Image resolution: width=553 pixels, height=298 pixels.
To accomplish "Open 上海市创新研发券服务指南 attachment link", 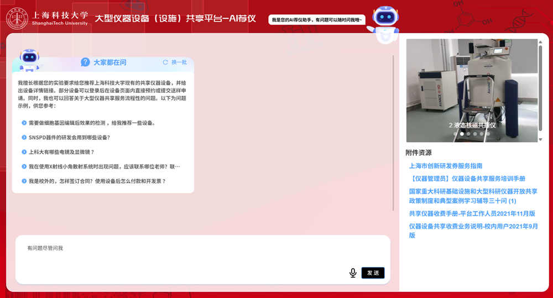I will tap(445, 166).
